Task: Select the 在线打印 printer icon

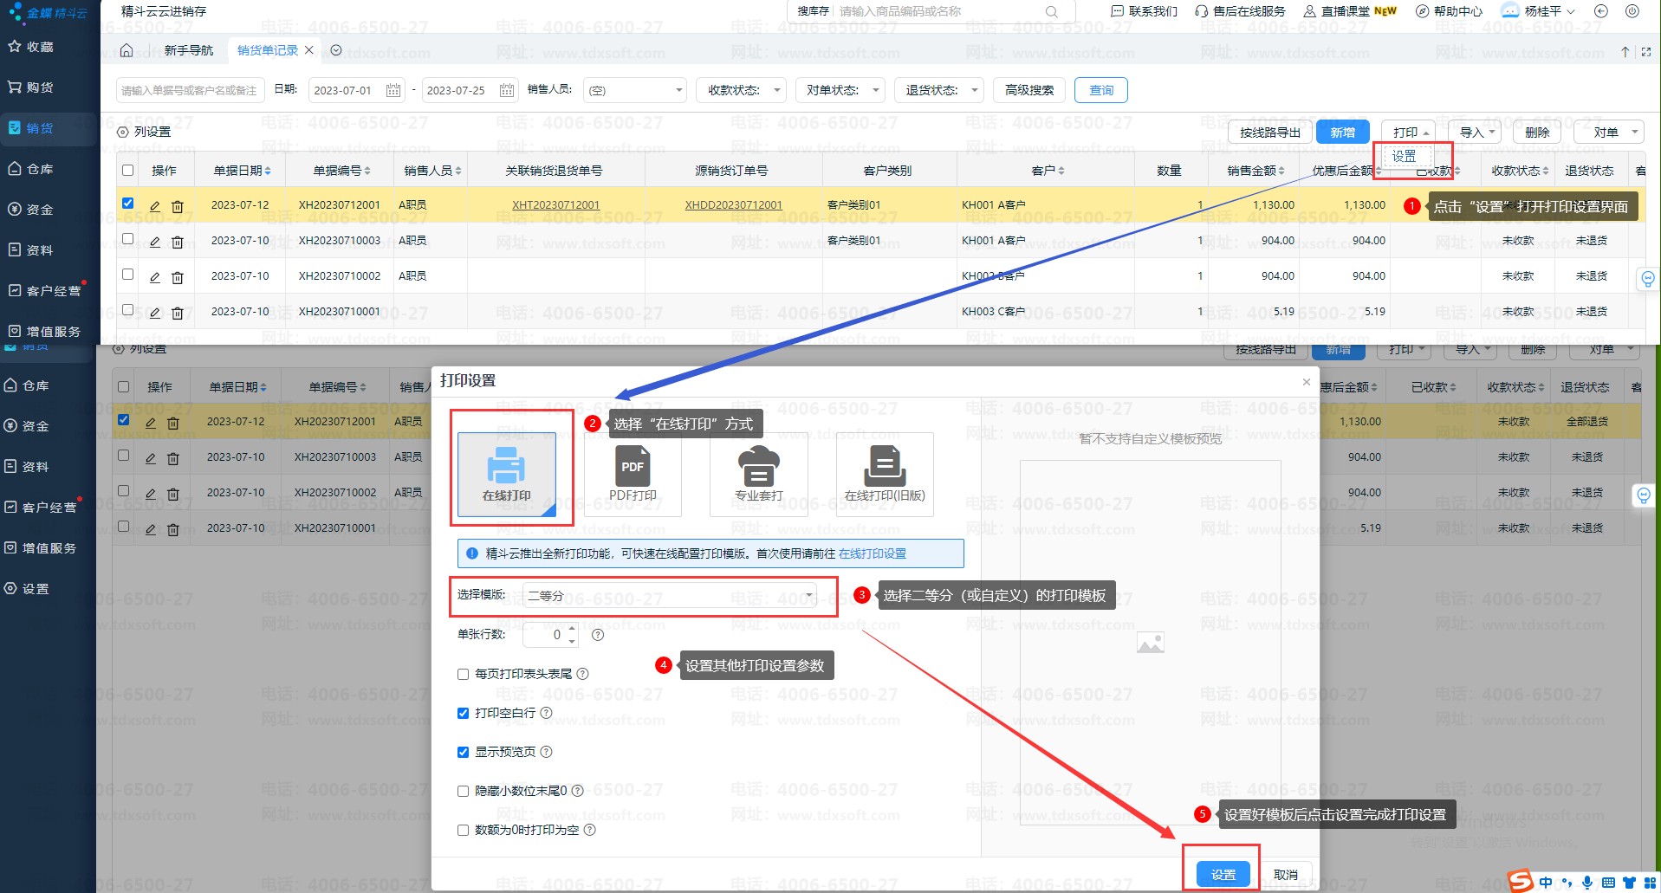Action: [506, 466]
